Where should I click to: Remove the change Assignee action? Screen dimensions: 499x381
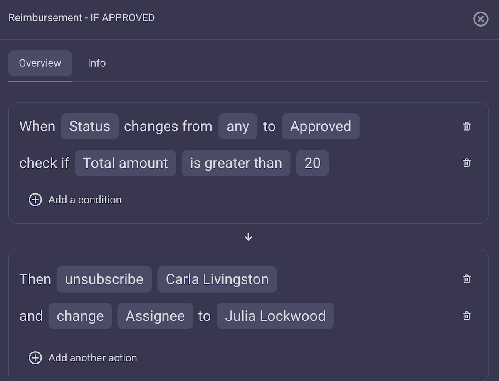(466, 315)
